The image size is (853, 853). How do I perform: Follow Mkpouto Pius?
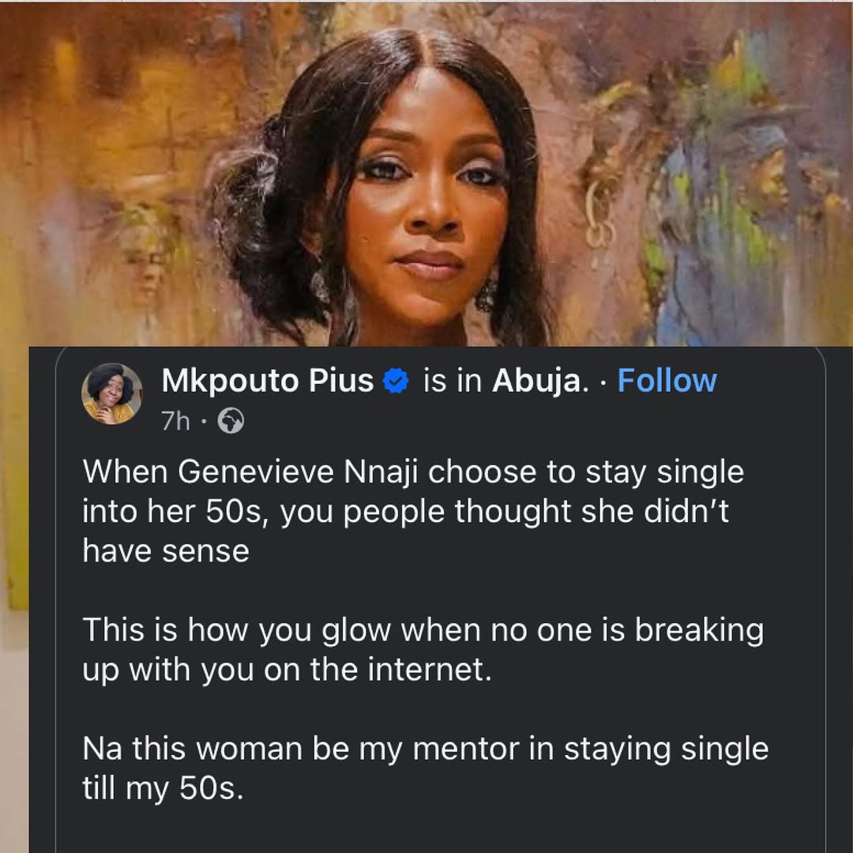click(x=667, y=381)
